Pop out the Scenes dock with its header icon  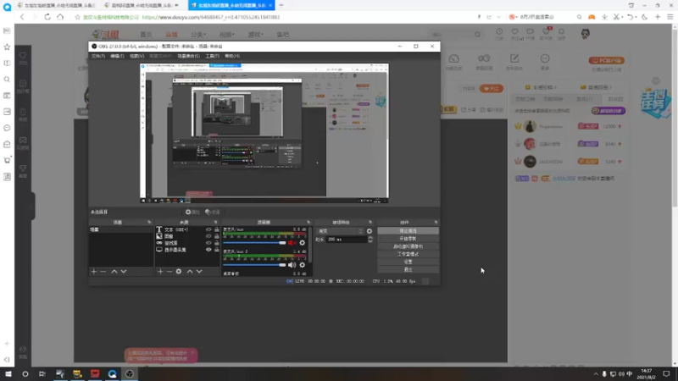tap(149, 223)
